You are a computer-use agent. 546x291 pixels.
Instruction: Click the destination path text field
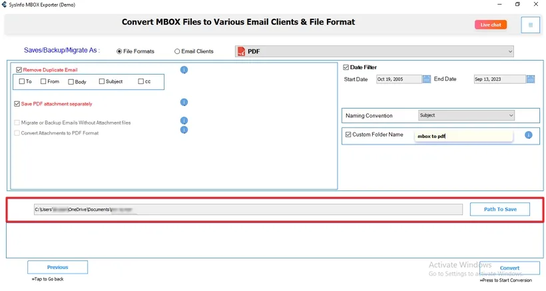pos(248,210)
